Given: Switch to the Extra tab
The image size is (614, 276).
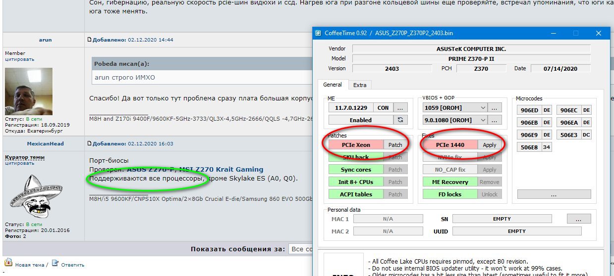Looking at the screenshot, I should tap(360, 85).
